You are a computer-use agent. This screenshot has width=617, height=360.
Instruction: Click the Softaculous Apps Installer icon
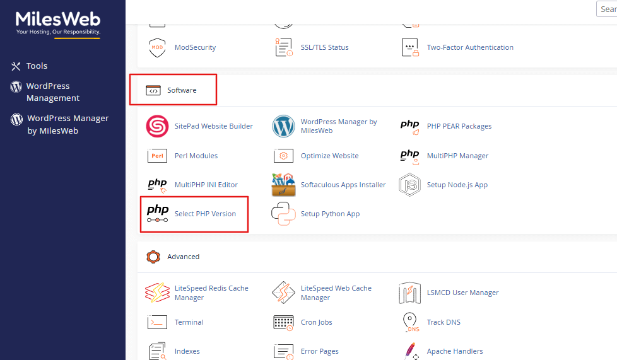coord(284,185)
